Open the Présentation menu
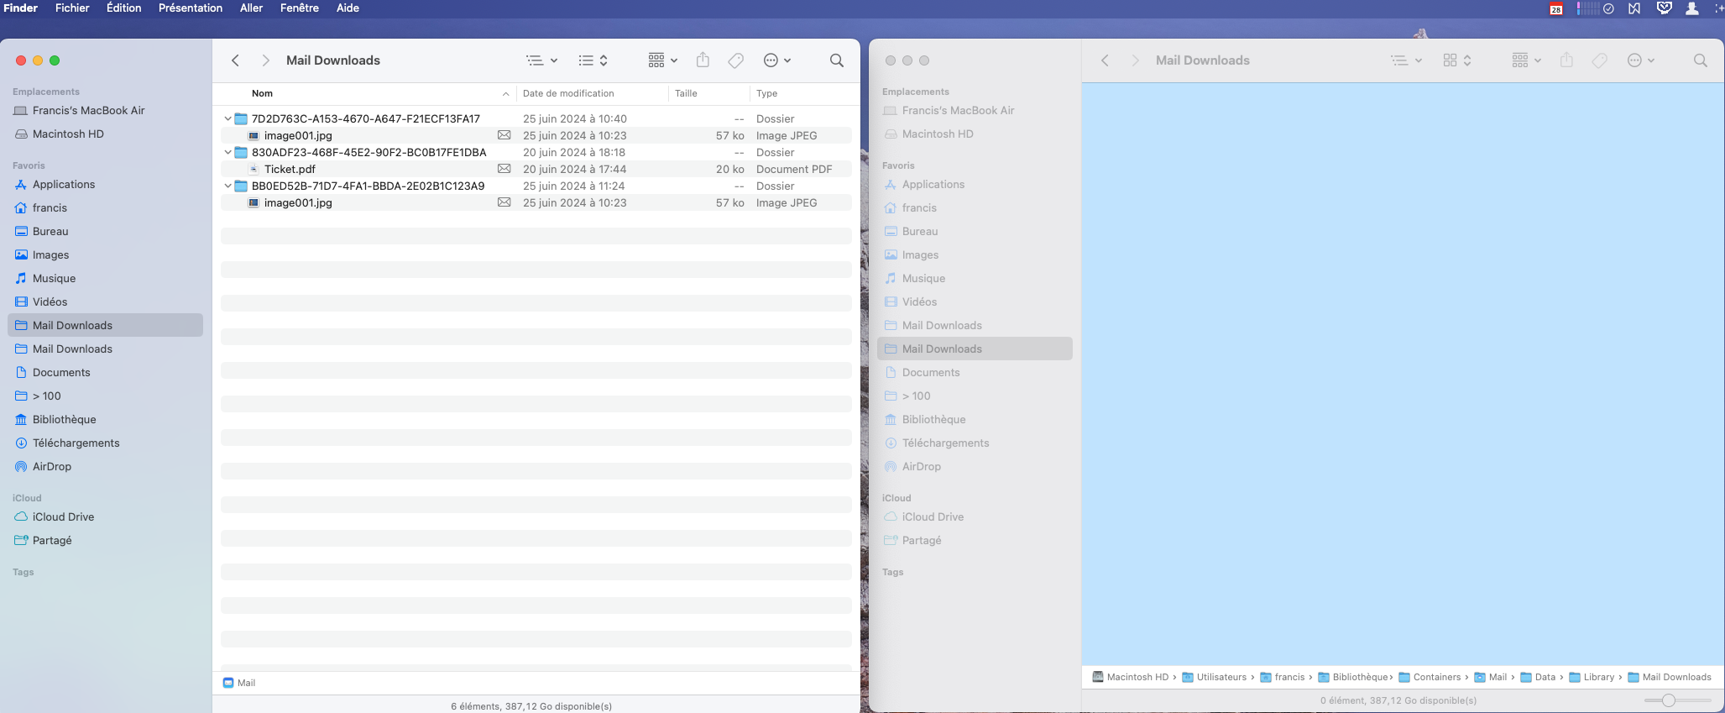 tap(190, 8)
